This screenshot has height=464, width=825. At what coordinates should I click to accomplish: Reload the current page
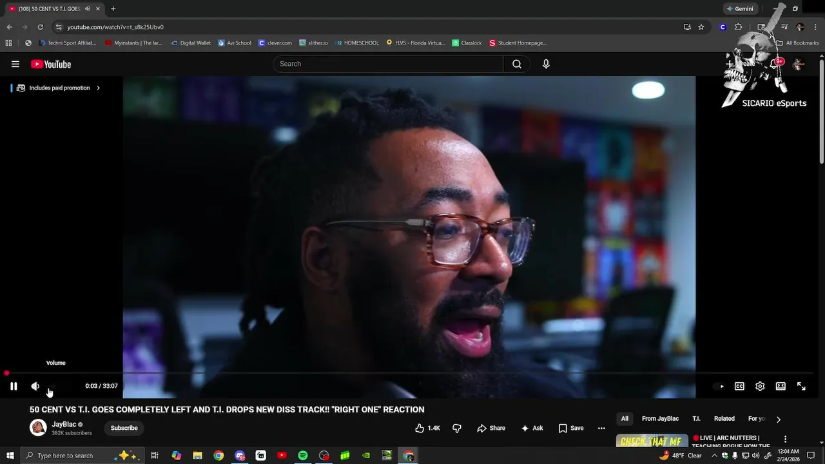40,27
